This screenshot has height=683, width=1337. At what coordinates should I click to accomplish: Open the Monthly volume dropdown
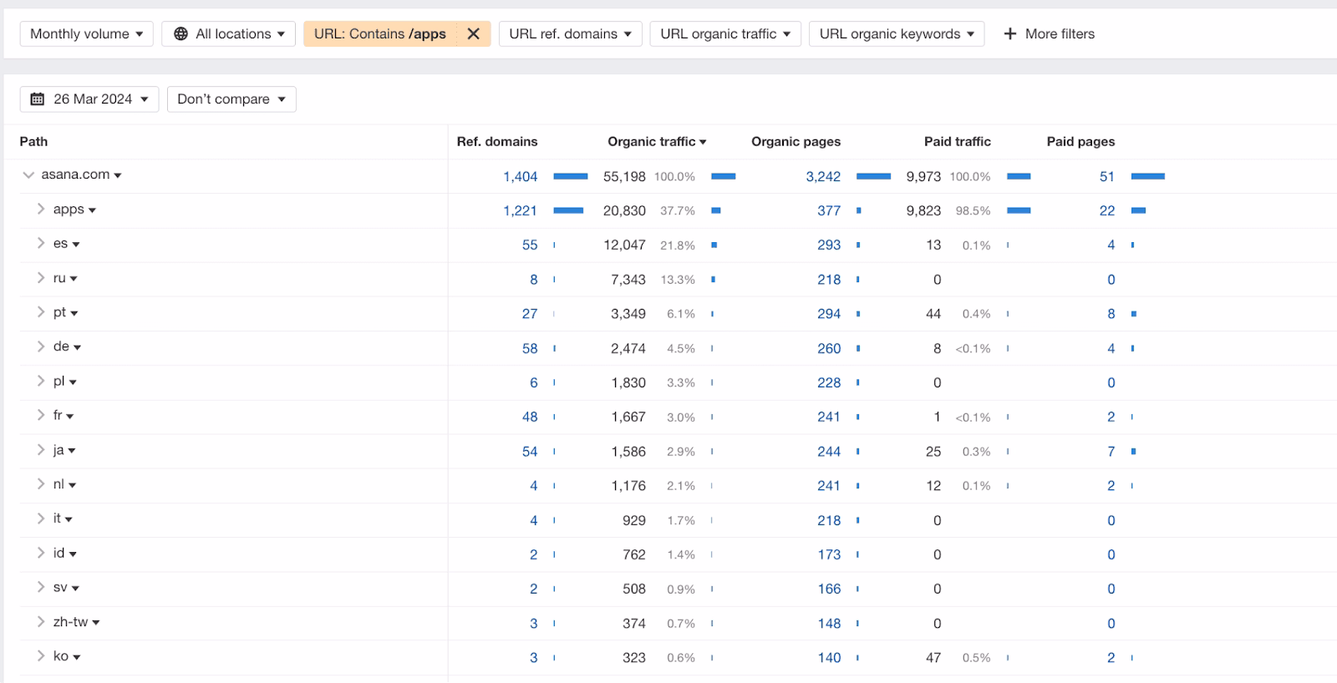[87, 34]
